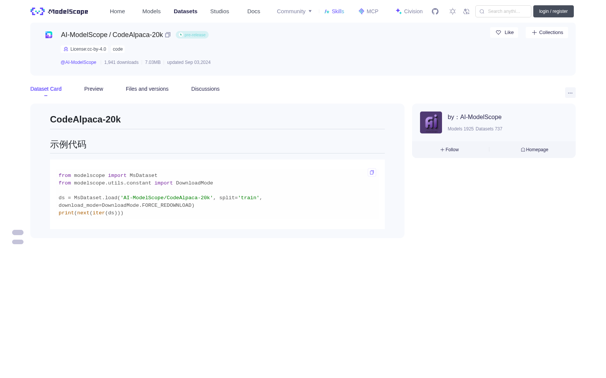Click the by: AI-ModelScope name
The width and height of the screenshot is (606, 378).
coord(475,117)
